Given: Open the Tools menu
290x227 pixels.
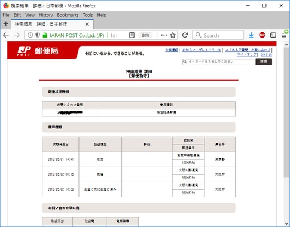Looking at the screenshot, I should [x=88, y=15].
